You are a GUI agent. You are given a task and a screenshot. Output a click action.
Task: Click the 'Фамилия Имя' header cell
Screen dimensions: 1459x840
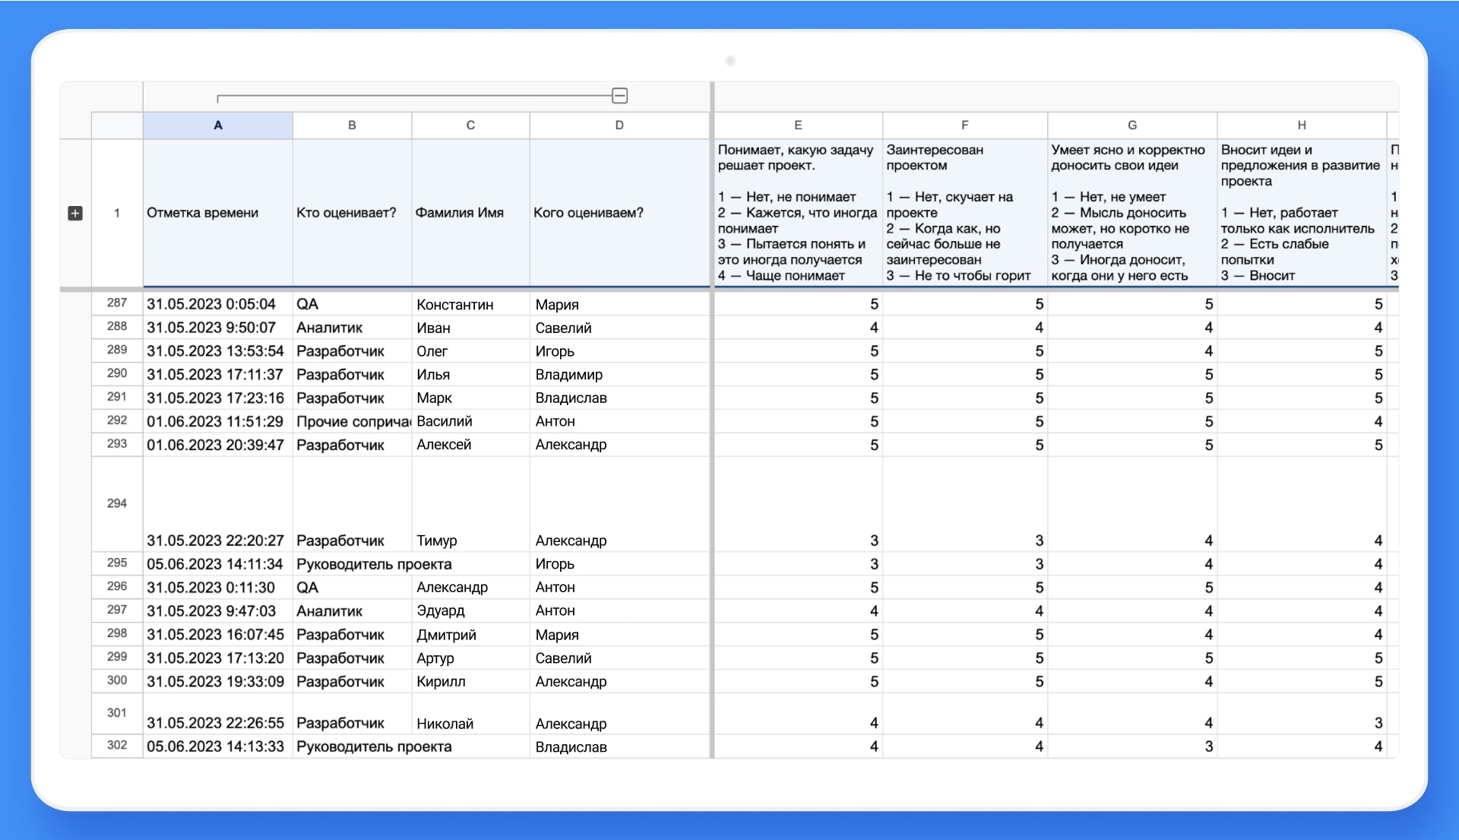[470, 213]
